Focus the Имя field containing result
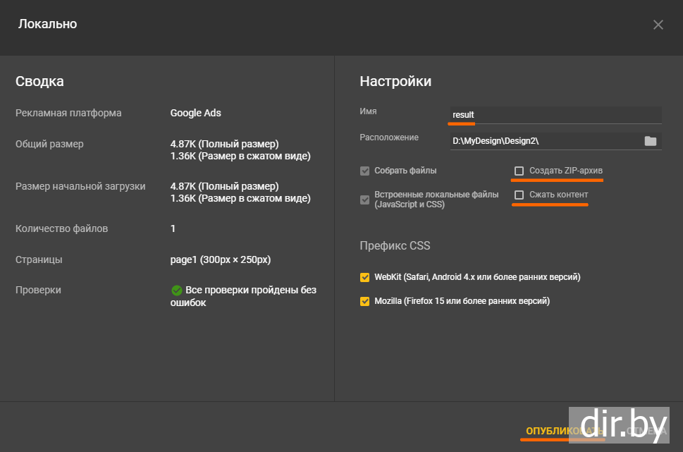The height and width of the screenshot is (452, 683). [555, 115]
